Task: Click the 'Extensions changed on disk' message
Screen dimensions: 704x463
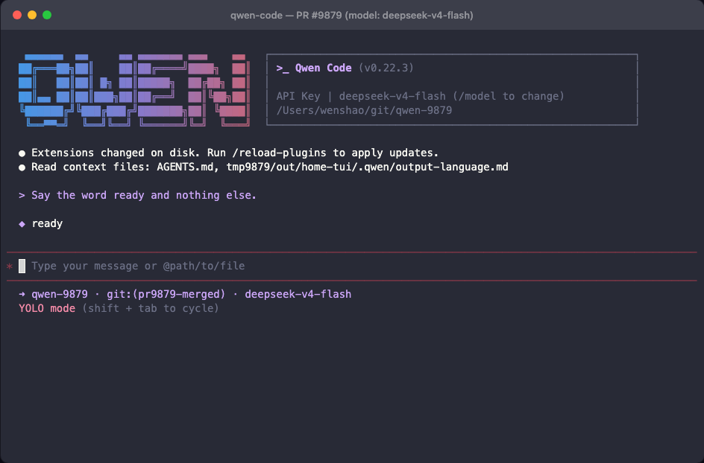Action: point(235,153)
